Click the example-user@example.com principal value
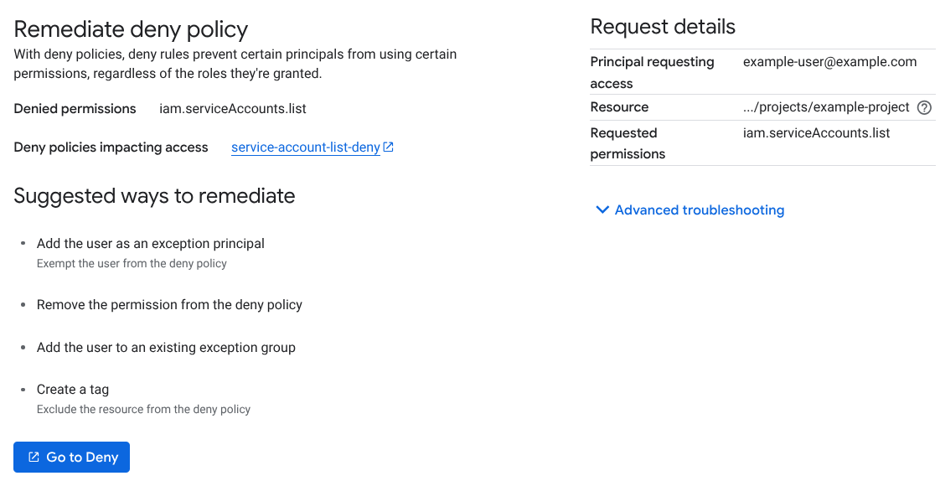940x481 pixels. [x=829, y=62]
